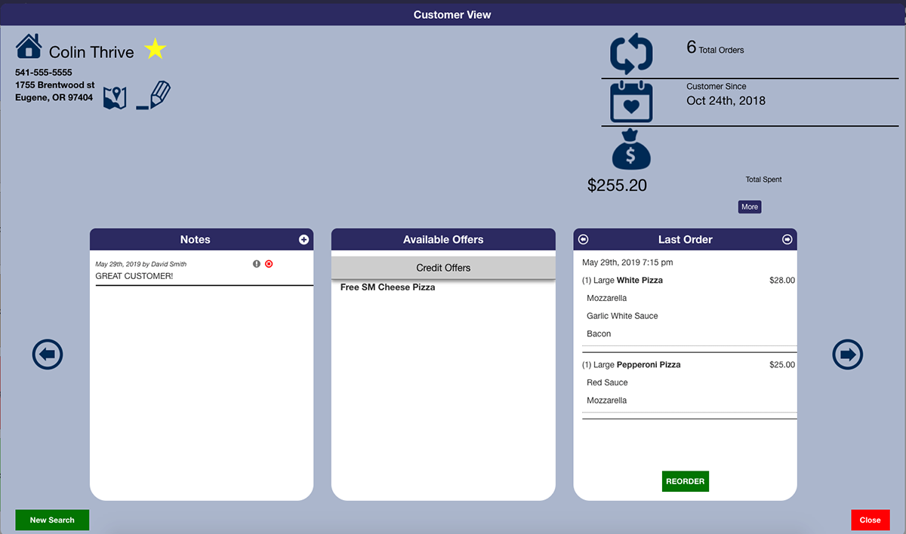Go to previous order in Last Order
Image resolution: width=906 pixels, height=534 pixels.
tap(583, 240)
